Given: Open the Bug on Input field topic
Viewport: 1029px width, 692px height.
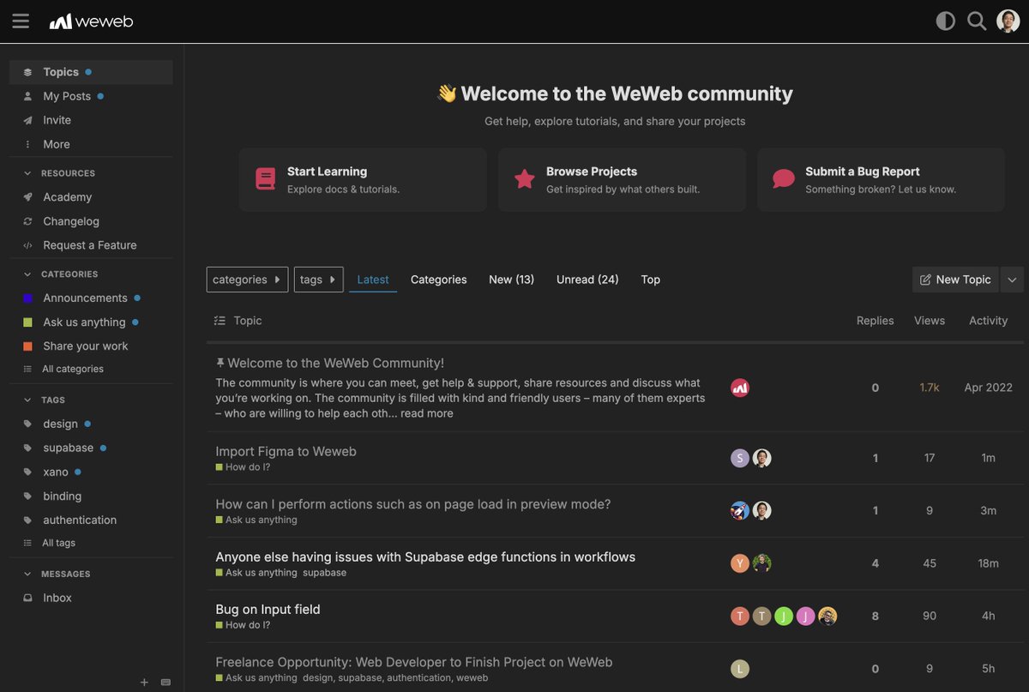Looking at the screenshot, I should pos(268,609).
